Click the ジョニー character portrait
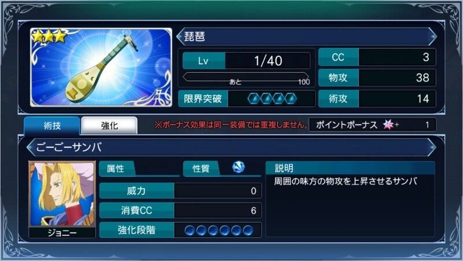This screenshot has width=463, height=261. click(x=62, y=195)
